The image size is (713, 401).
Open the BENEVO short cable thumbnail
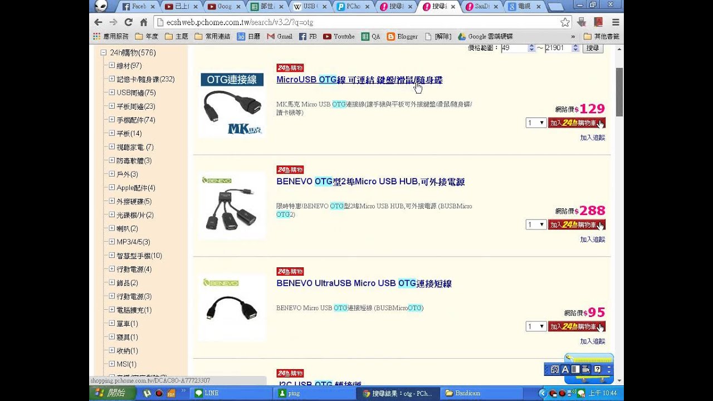pyautogui.click(x=232, y=308)
